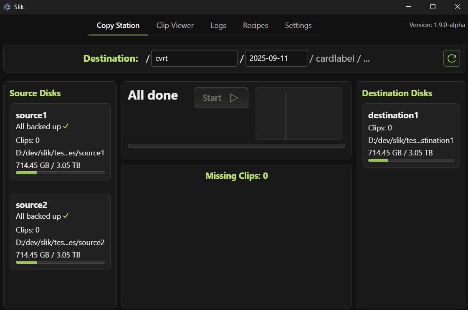Select the Copy Station tab

[118, 25]
